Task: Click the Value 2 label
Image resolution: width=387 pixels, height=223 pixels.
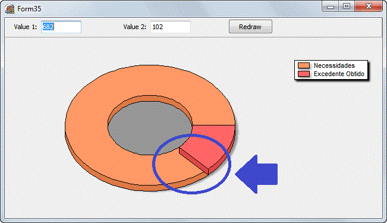Action: point(135,27)
